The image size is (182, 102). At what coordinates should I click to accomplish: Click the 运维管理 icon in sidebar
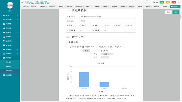point(4,54)
